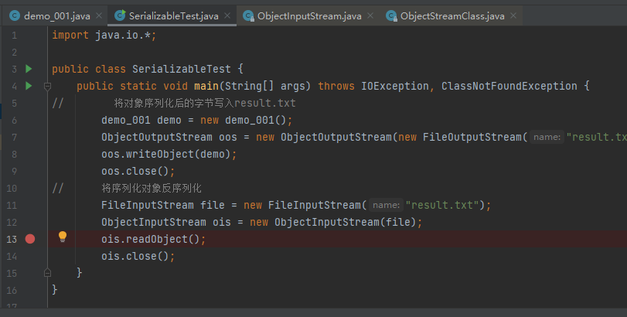The height and width of the screenshot is (317, 627).
Task: Close the ObjectInputStream.java tab
Action: 370,15
